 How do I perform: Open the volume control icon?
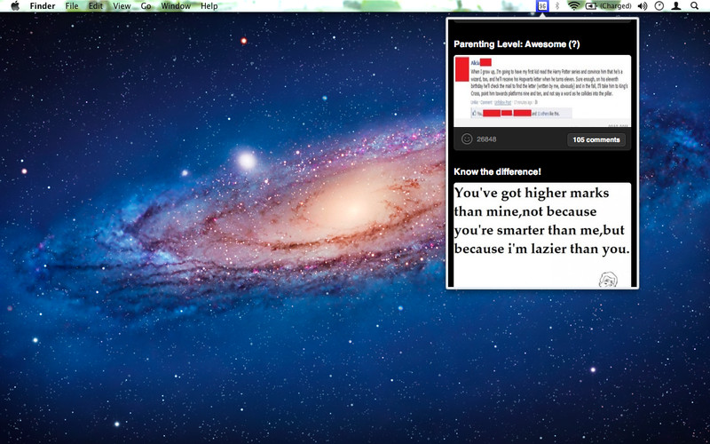pos(642,6)
